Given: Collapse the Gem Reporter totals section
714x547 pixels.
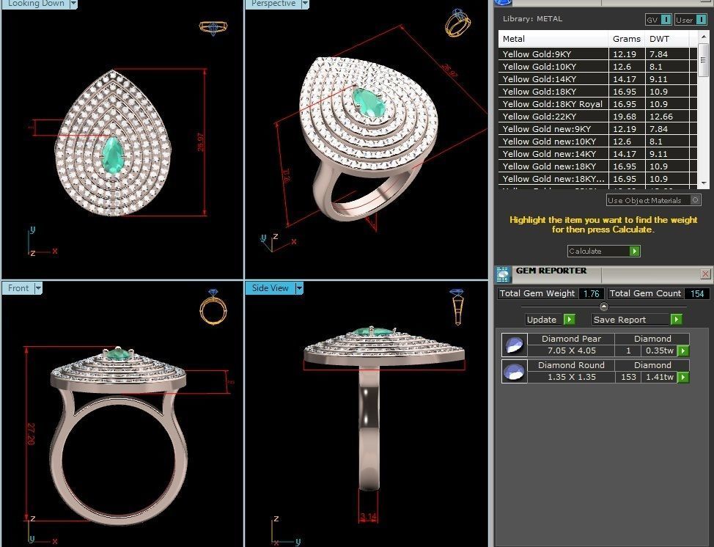Looking at the screenshot, I should pyautogui.click(x=604, y=306).
